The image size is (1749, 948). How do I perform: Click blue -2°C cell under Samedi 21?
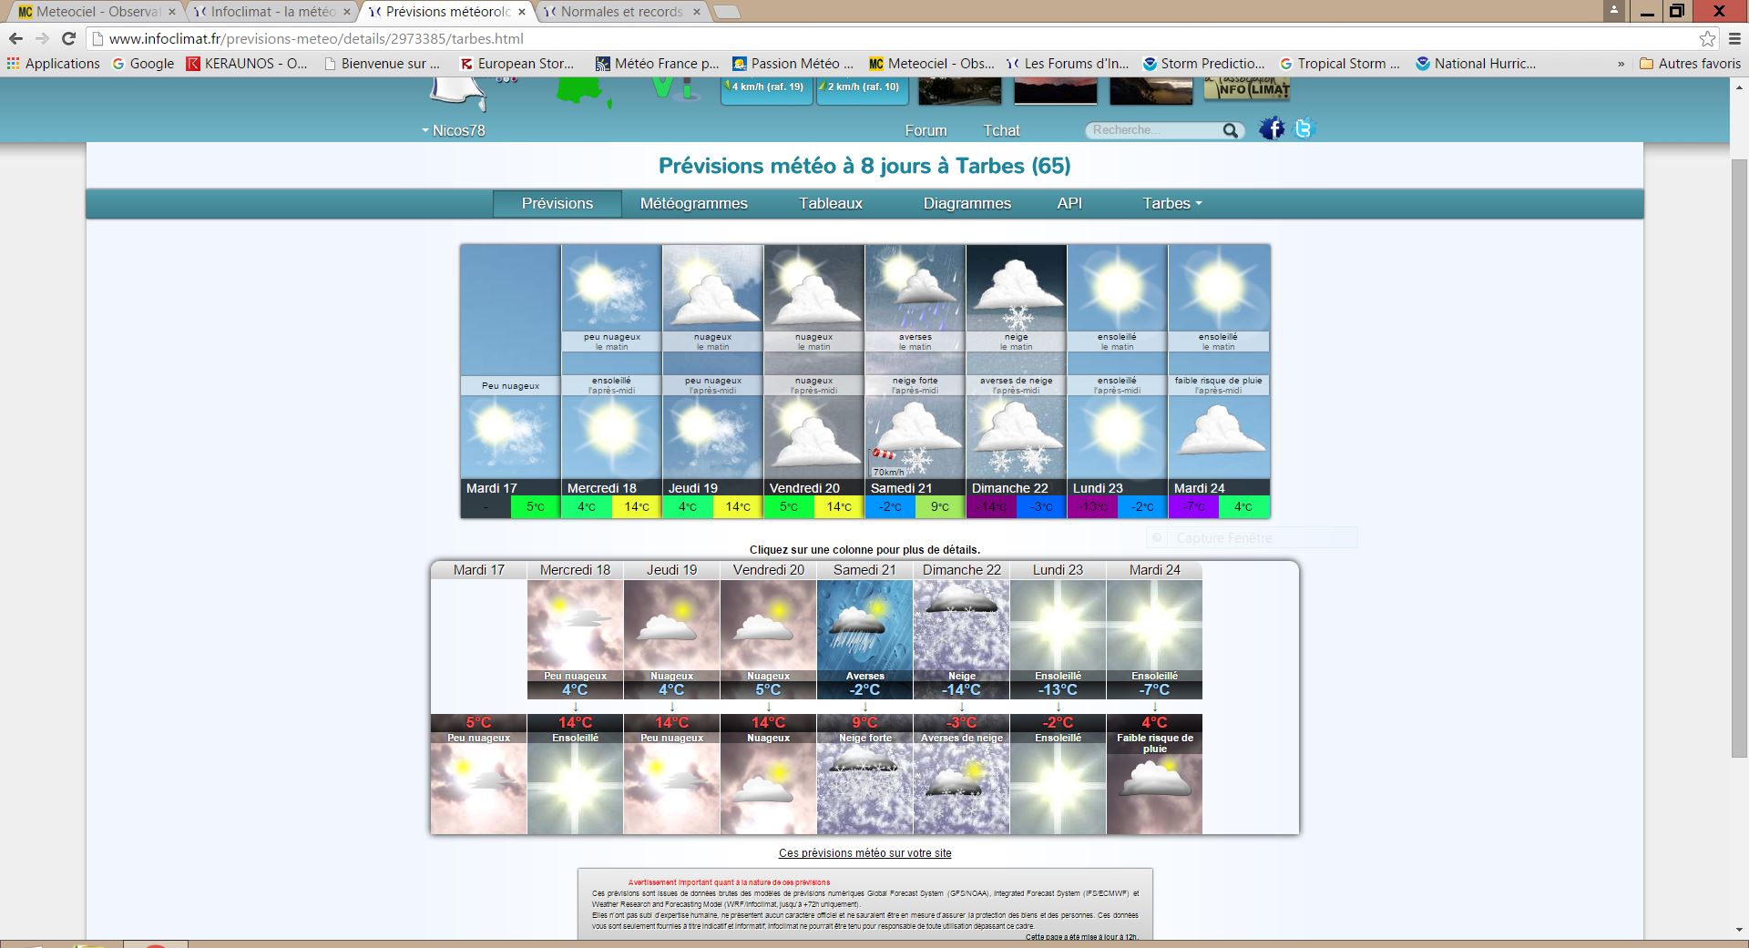(x=890, y=507)
